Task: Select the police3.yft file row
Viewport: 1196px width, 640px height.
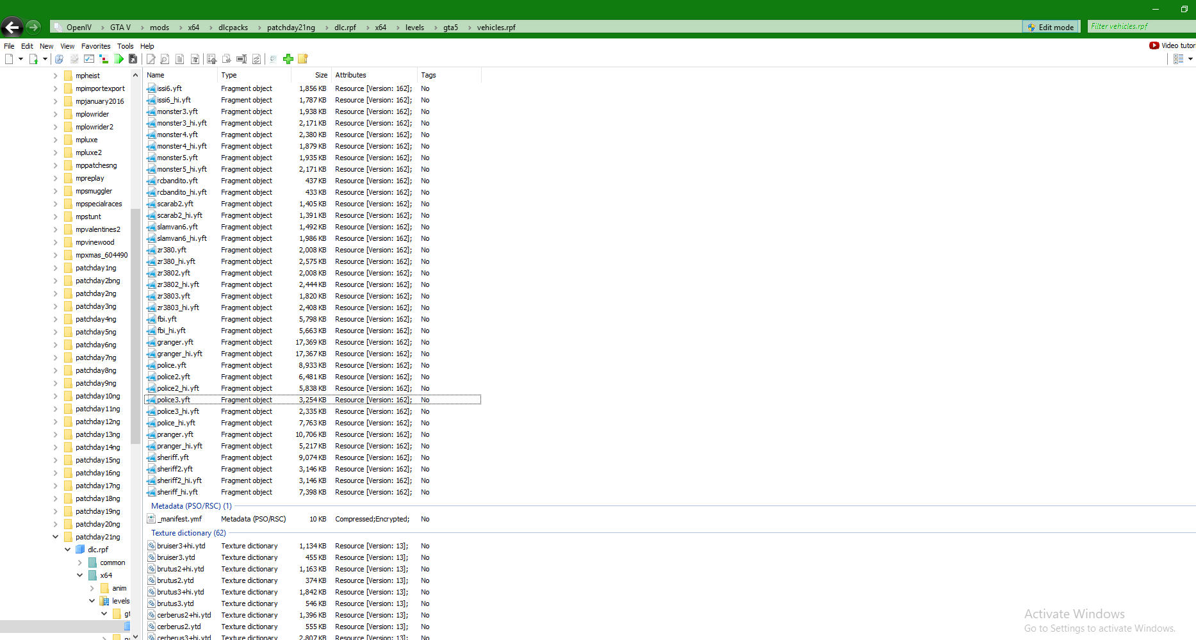Action: (x=313, y=400)
